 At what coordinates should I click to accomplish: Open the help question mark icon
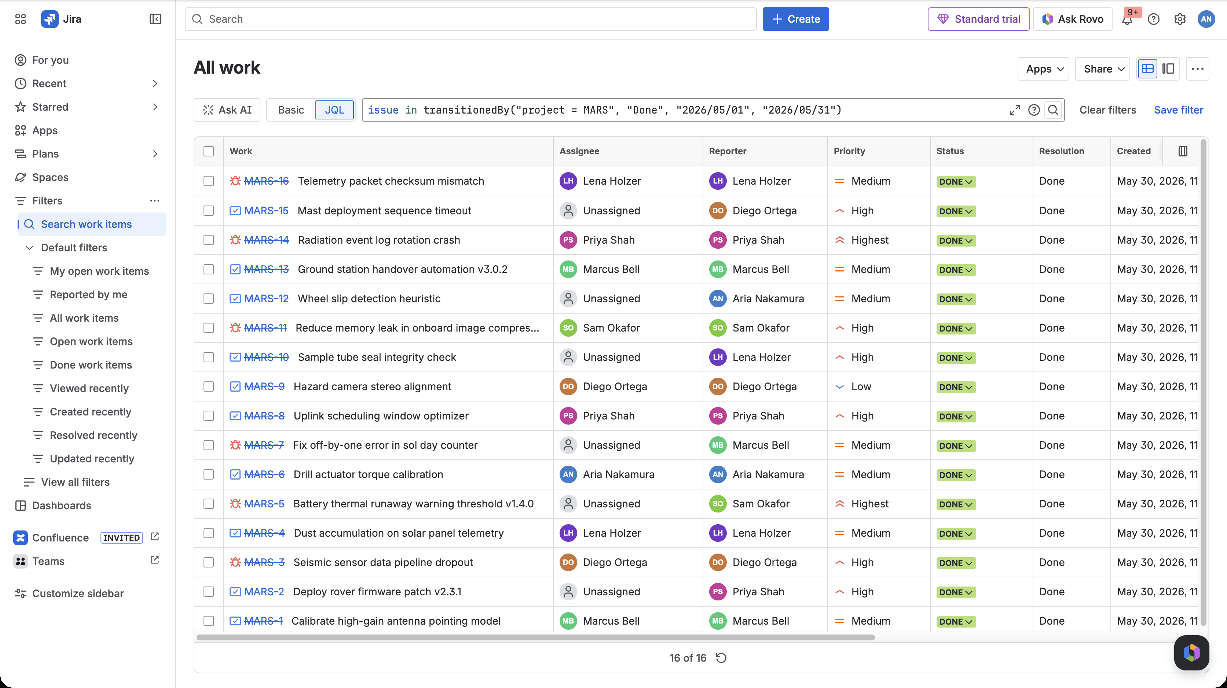[1153, 19]
